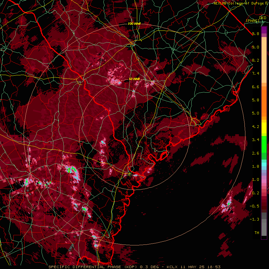Select the 0.2 value on the legend
The image size is (269, 269).
click(x=256, y=193)
